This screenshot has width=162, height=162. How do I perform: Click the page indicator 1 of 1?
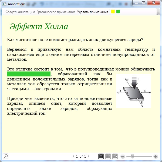tap(81, 156)
